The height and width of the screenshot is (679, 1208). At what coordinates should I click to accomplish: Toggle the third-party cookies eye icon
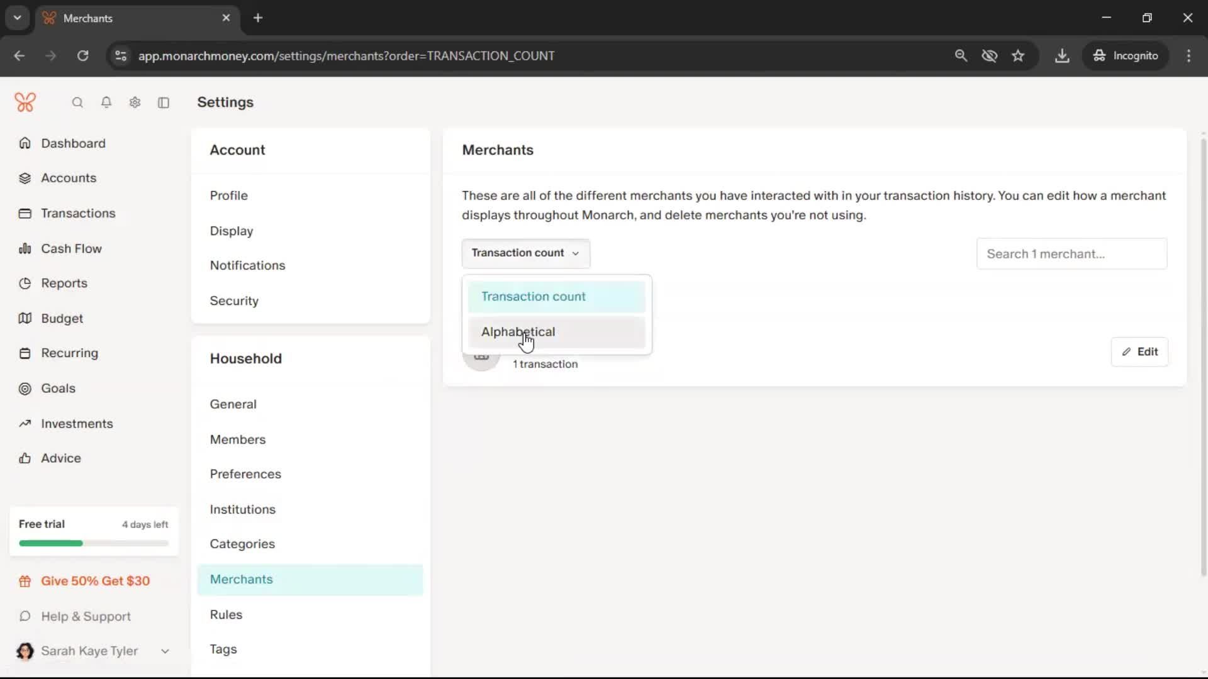[989, 55]
